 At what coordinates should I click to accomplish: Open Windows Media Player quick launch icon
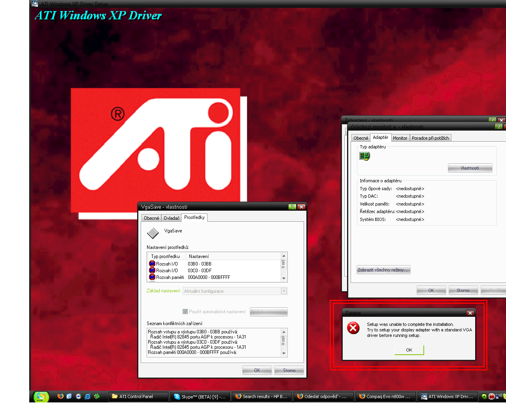point(78,396)
